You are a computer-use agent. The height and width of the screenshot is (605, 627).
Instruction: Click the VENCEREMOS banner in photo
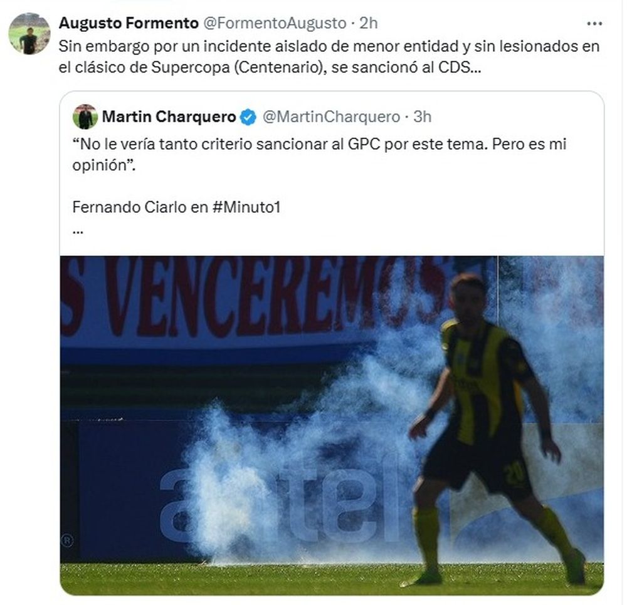[x=256, y=296]
